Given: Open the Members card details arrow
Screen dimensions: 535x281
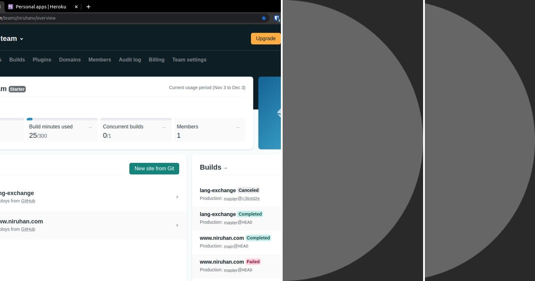Looking at the screenshot, I should point(238,127).
